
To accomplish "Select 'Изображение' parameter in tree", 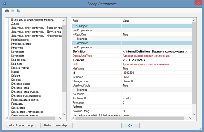I will pos(20,40).
